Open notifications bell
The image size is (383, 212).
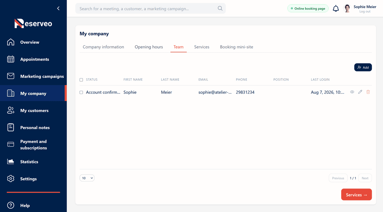[336, 9]
